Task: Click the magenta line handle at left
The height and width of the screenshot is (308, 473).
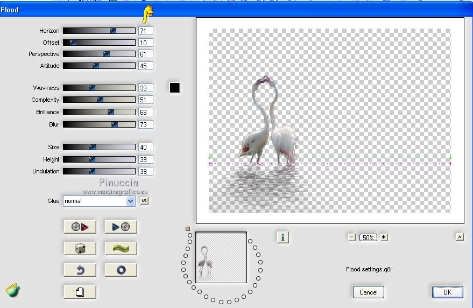Action: tap(210, 163)
